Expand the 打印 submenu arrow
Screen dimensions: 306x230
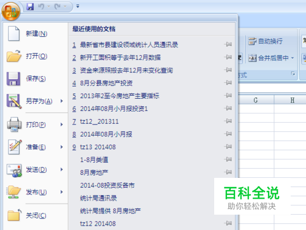pos(62,125)
